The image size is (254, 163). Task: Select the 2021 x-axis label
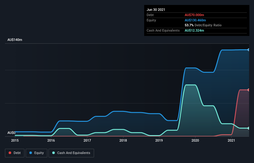coord(231,140)
